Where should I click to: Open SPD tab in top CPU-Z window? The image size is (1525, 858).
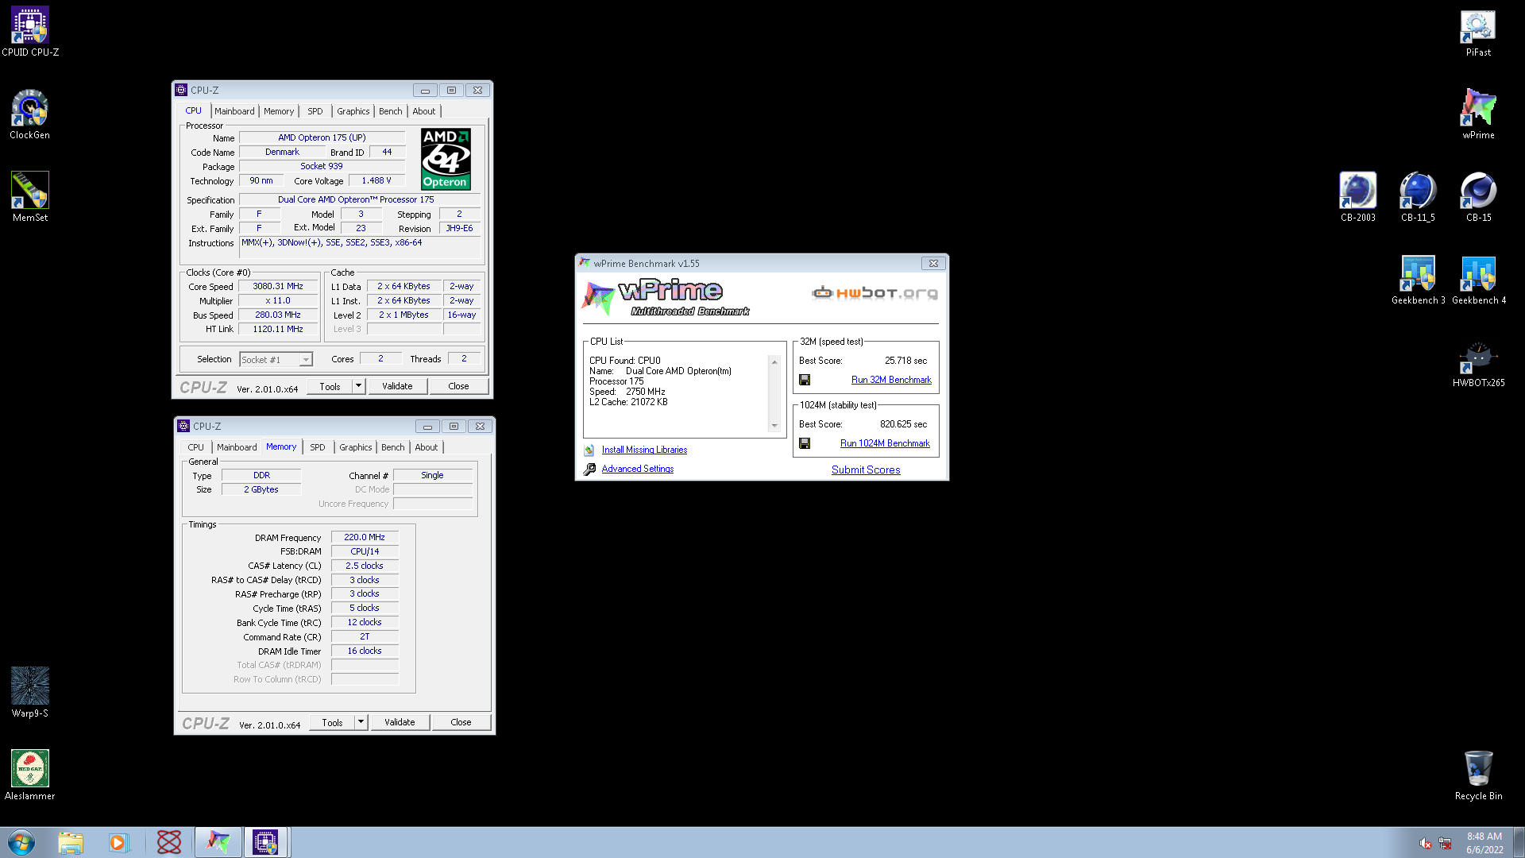tap(315, 111)
